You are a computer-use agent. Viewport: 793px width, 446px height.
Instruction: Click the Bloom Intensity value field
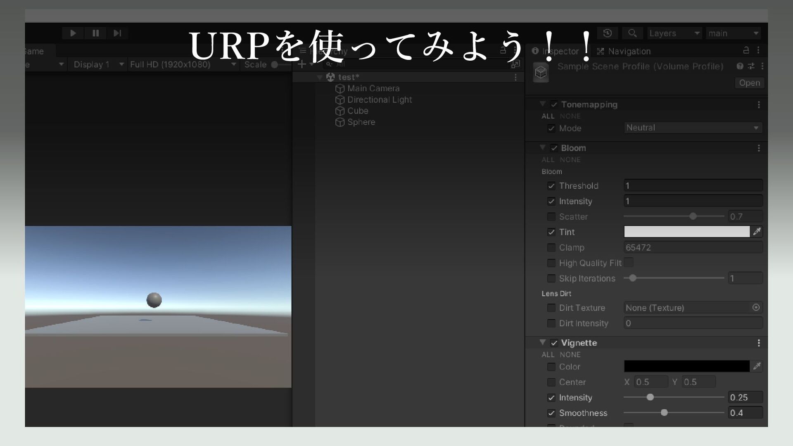(x=693, y=201)
